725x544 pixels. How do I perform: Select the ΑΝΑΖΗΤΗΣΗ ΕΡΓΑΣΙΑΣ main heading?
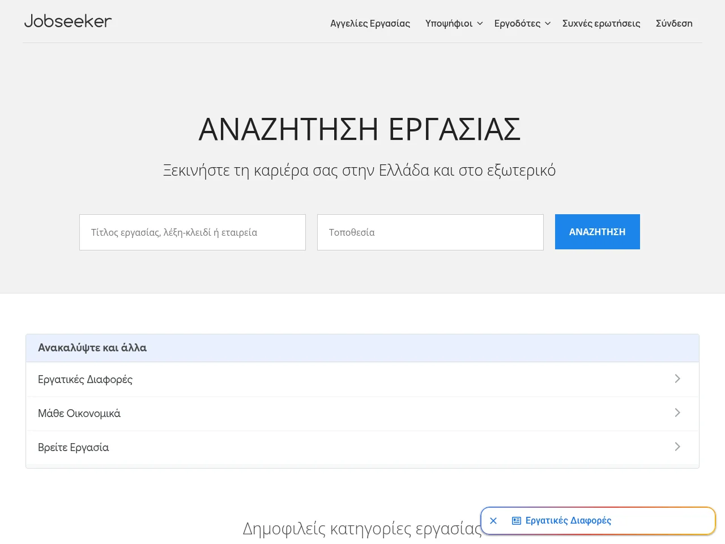point(360,129)
